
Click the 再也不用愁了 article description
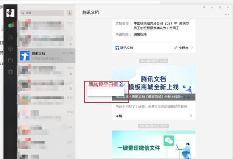[151, 107]
